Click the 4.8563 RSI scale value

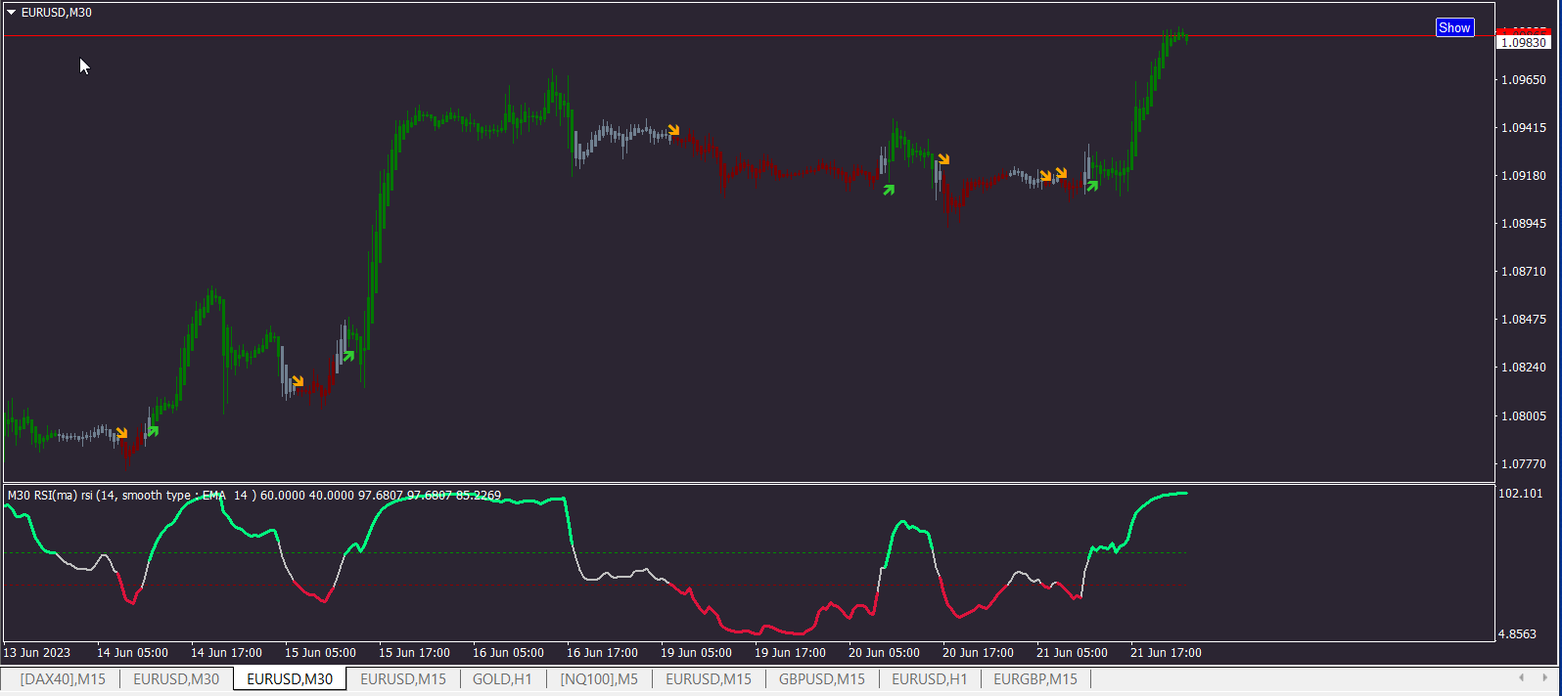1517,634
